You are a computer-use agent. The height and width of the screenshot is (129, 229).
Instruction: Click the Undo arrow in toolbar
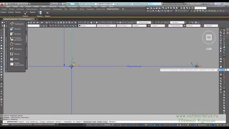click(x=38, y=23)
